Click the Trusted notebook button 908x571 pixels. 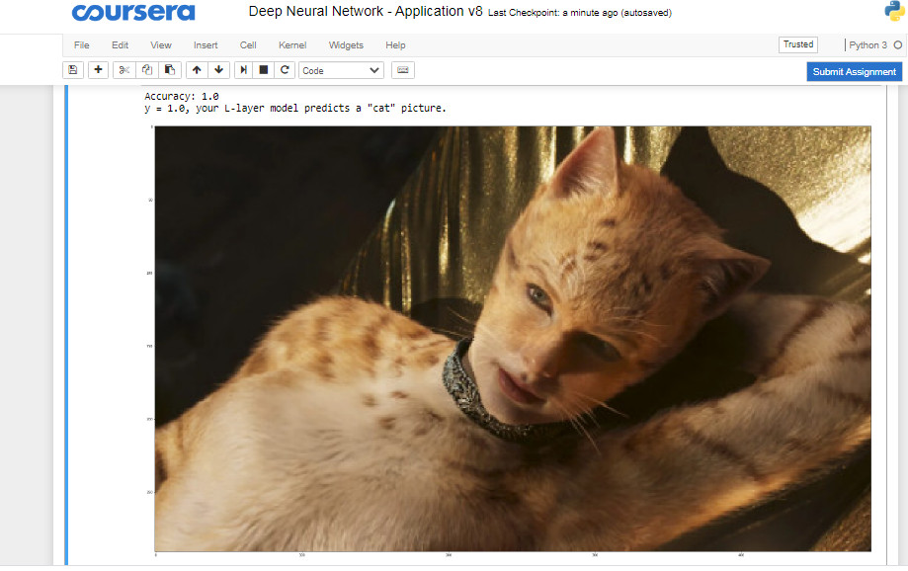(798, 44)
